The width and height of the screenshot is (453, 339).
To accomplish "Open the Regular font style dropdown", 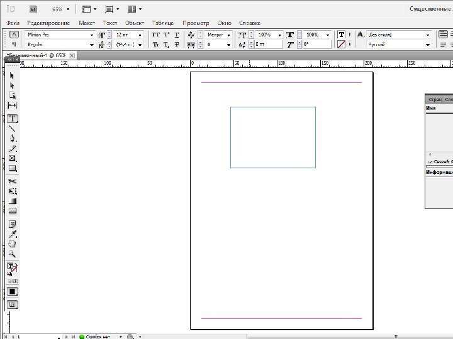I will pos(92,45).
